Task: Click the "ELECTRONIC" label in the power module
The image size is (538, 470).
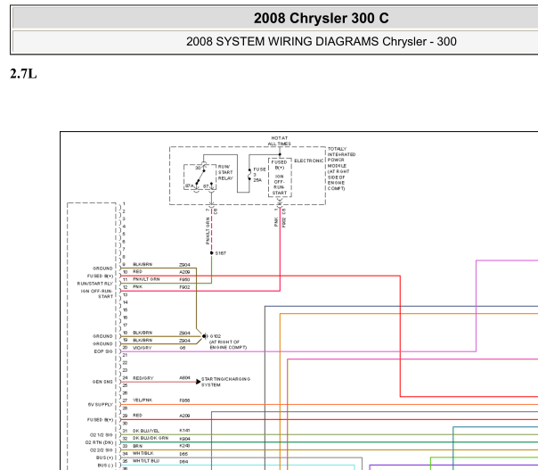Action: coord(309,161)
